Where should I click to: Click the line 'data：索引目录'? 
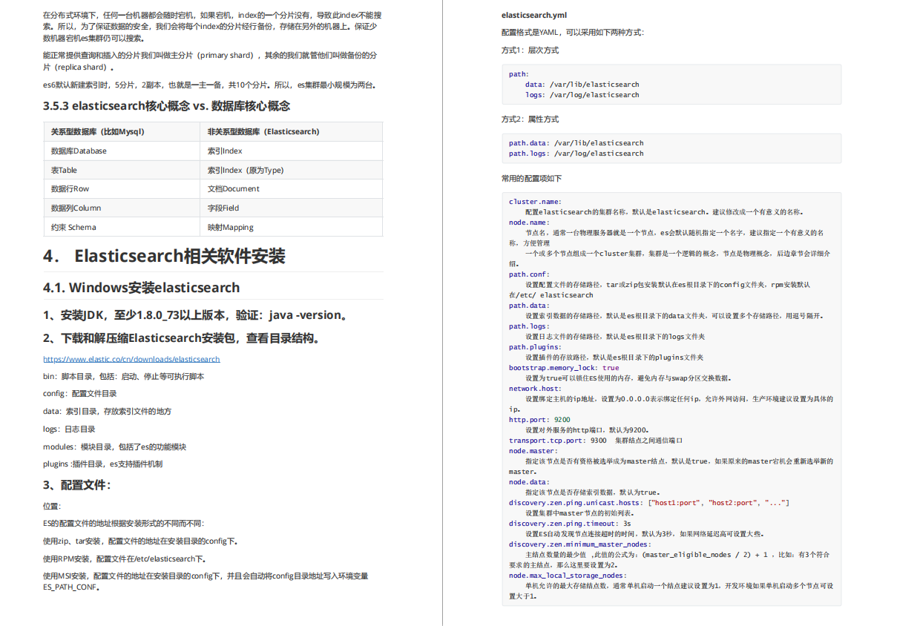tap(107, 411)
